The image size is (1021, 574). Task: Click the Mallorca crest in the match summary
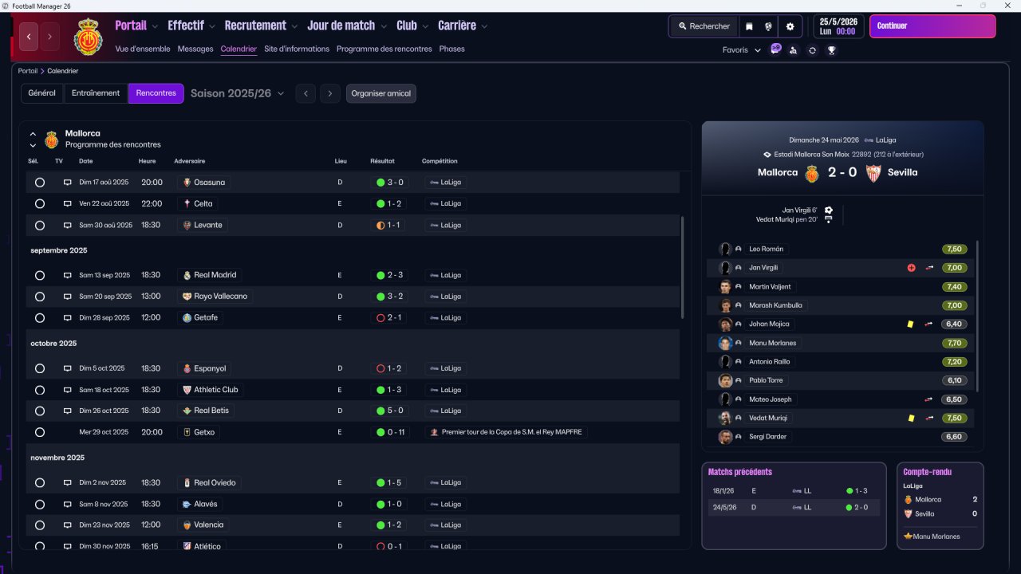[812, 173]
